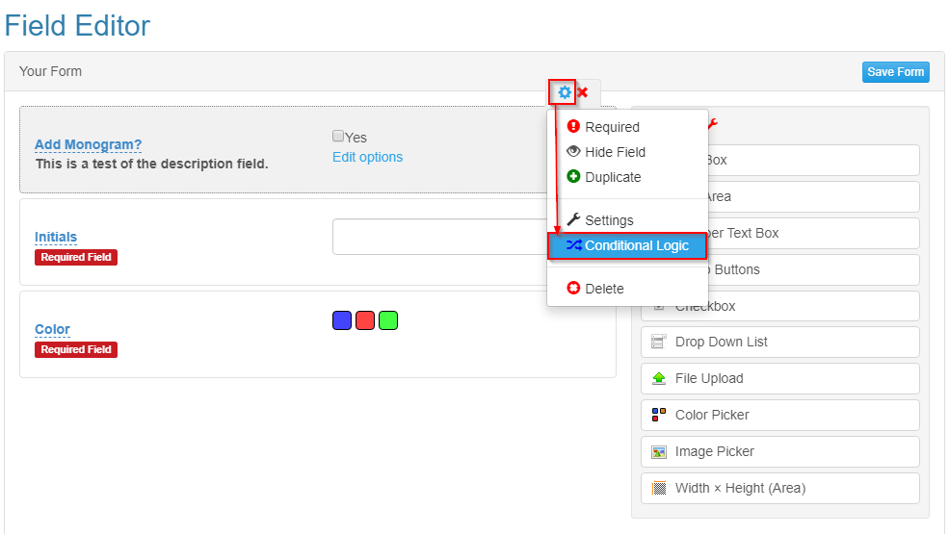
Task: Add a Width × Height (Area) field
Action: [780, 488]
